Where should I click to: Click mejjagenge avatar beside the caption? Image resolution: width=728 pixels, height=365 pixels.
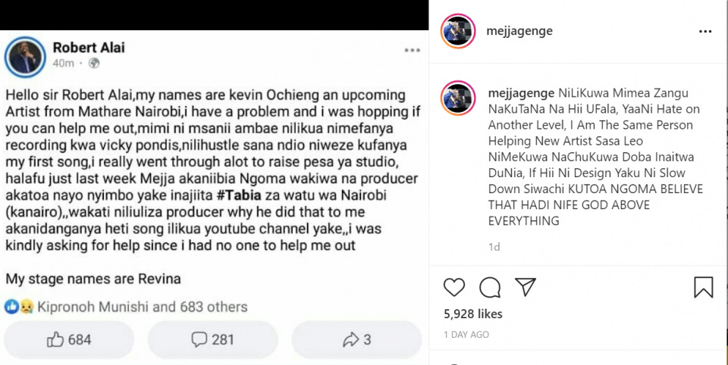pos(458,99)
